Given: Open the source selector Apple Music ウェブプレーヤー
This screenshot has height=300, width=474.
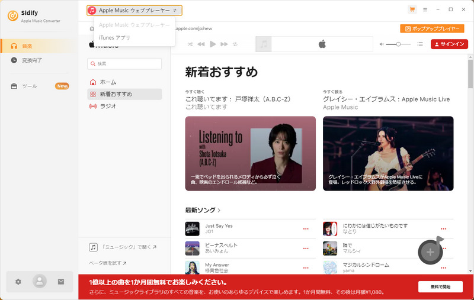Looking at the screenshot, I should click(134, 10).
